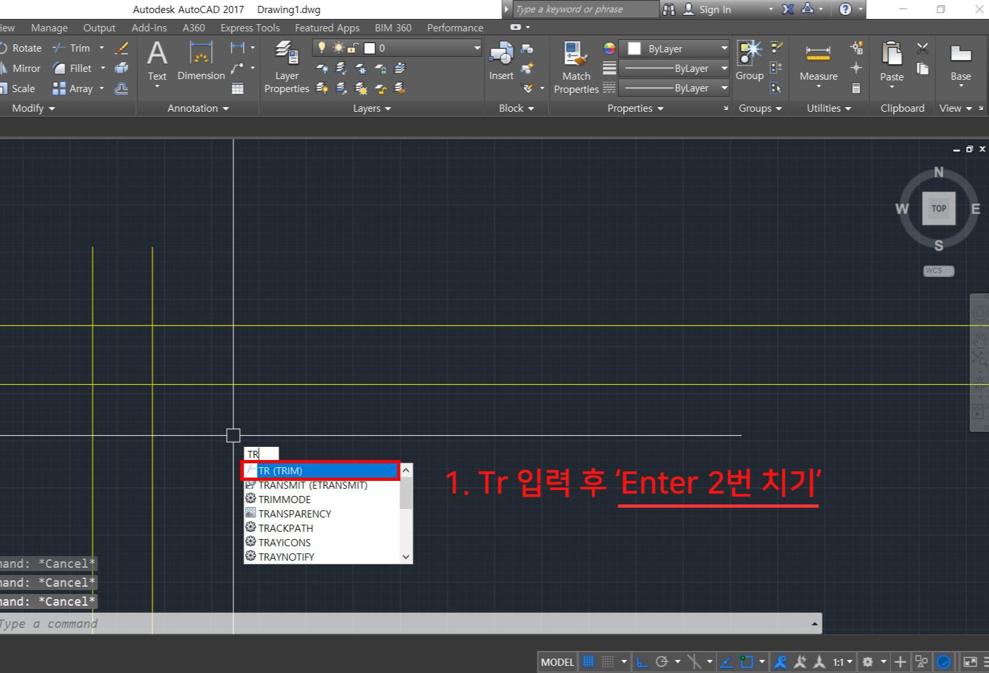
Task: Click the object color wheel swatch
Action: click(x=609, y=48)
